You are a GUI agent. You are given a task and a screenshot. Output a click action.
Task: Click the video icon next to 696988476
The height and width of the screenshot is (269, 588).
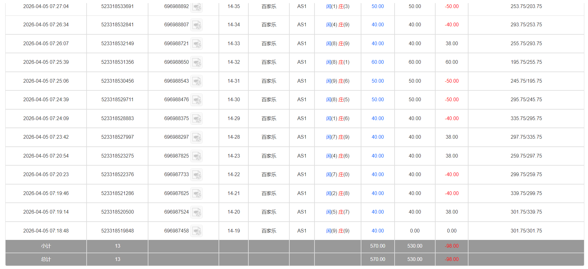click(x=197, y=100)
